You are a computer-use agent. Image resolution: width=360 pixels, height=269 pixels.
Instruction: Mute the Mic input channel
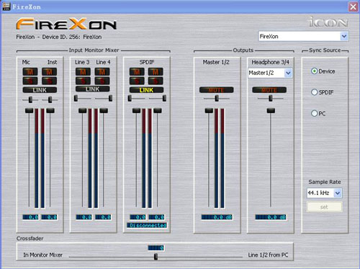pyautogui.click(x=30, y=71)
